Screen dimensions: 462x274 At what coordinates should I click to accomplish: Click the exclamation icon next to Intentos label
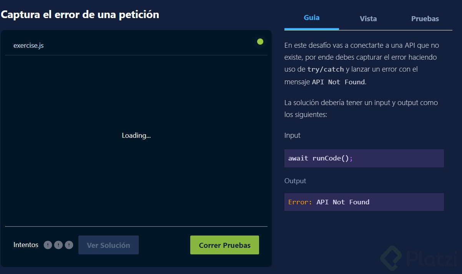[x=48, y=245]
